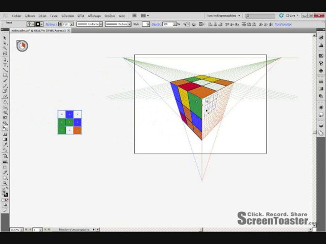Select the Lasso tool
The height and width of the screenshot is (244, 326).
pos(5,53)
